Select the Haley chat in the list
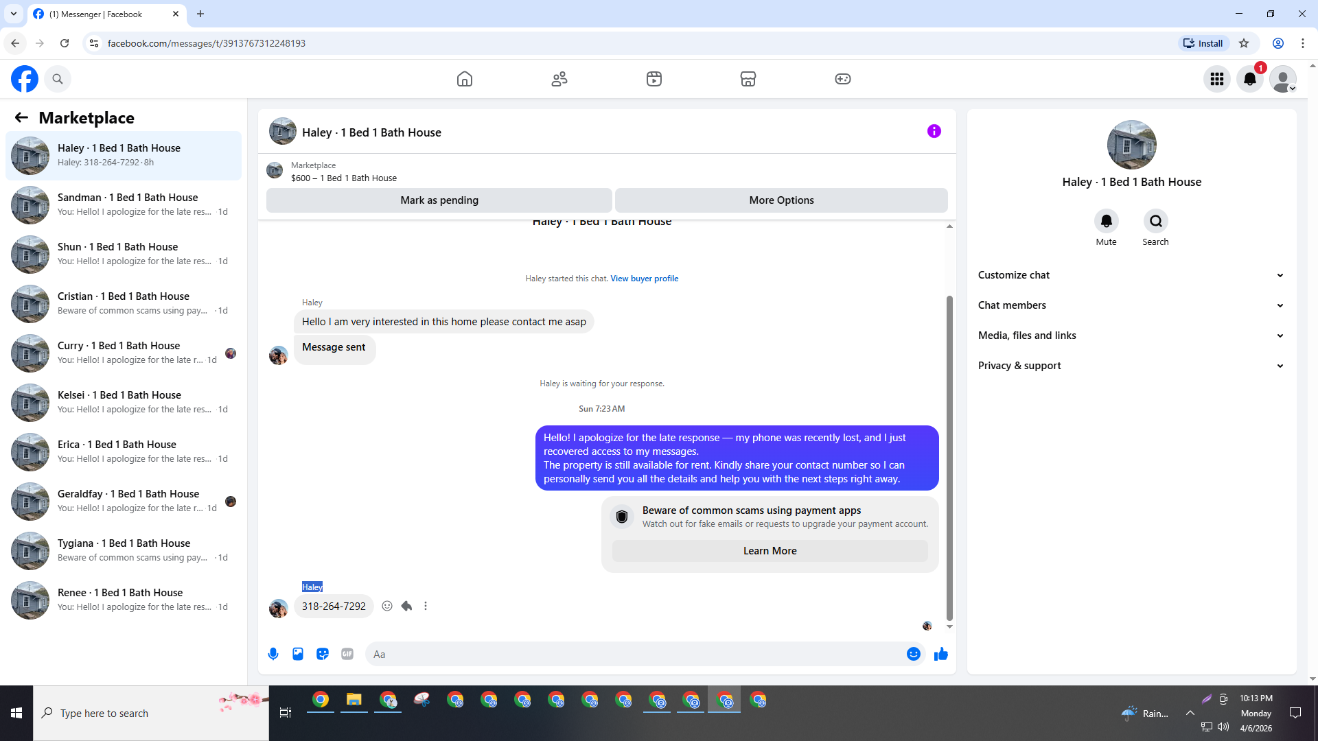The image size is (1318, 741). (x=124, y=155)
